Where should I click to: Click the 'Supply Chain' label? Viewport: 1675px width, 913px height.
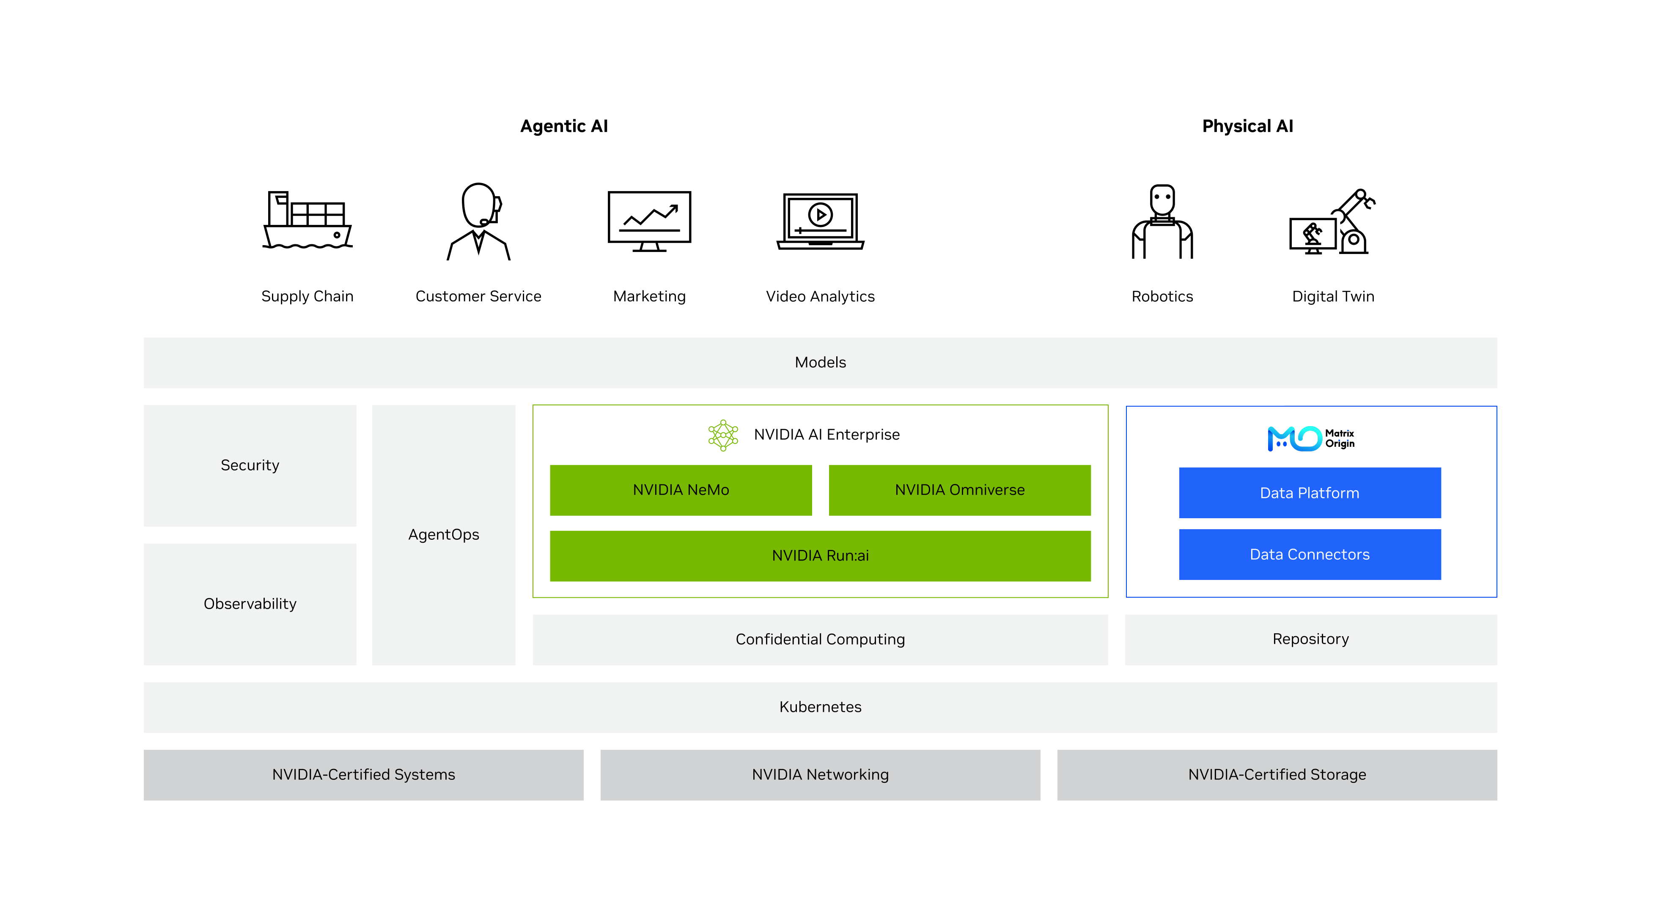pos(308,296)
